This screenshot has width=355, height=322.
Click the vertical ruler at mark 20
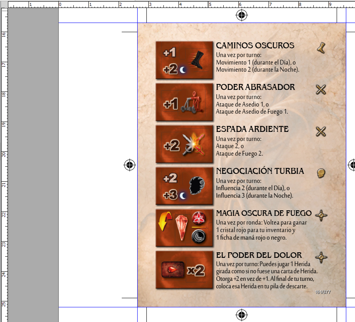click(4, 154)
